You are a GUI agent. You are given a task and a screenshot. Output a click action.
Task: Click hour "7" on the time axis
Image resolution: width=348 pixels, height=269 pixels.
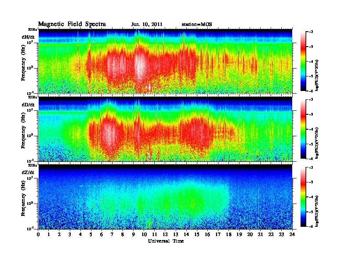(x=112, y=234)
